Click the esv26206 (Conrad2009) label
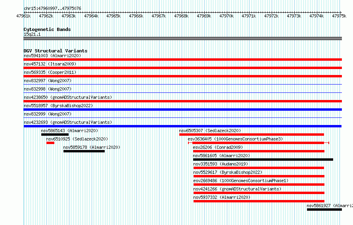Viewport: 353px width, 225px height. (x=218, y=147)
